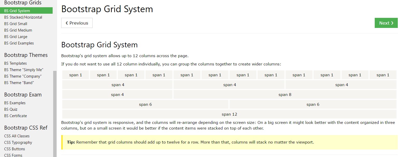
Task: Open the BS Grid Small tutorial
Action: (x=16, y=24)
